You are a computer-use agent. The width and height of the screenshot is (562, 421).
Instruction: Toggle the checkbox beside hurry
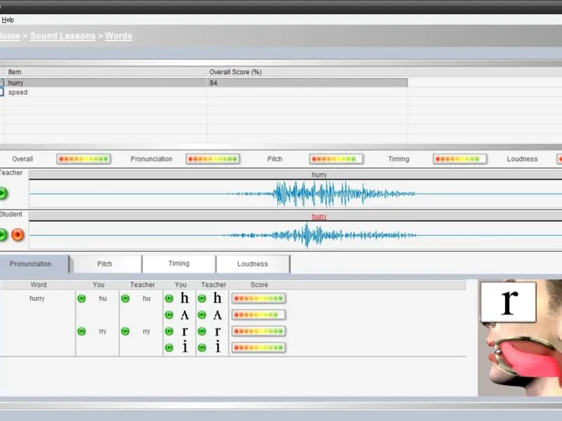point(2,83)
